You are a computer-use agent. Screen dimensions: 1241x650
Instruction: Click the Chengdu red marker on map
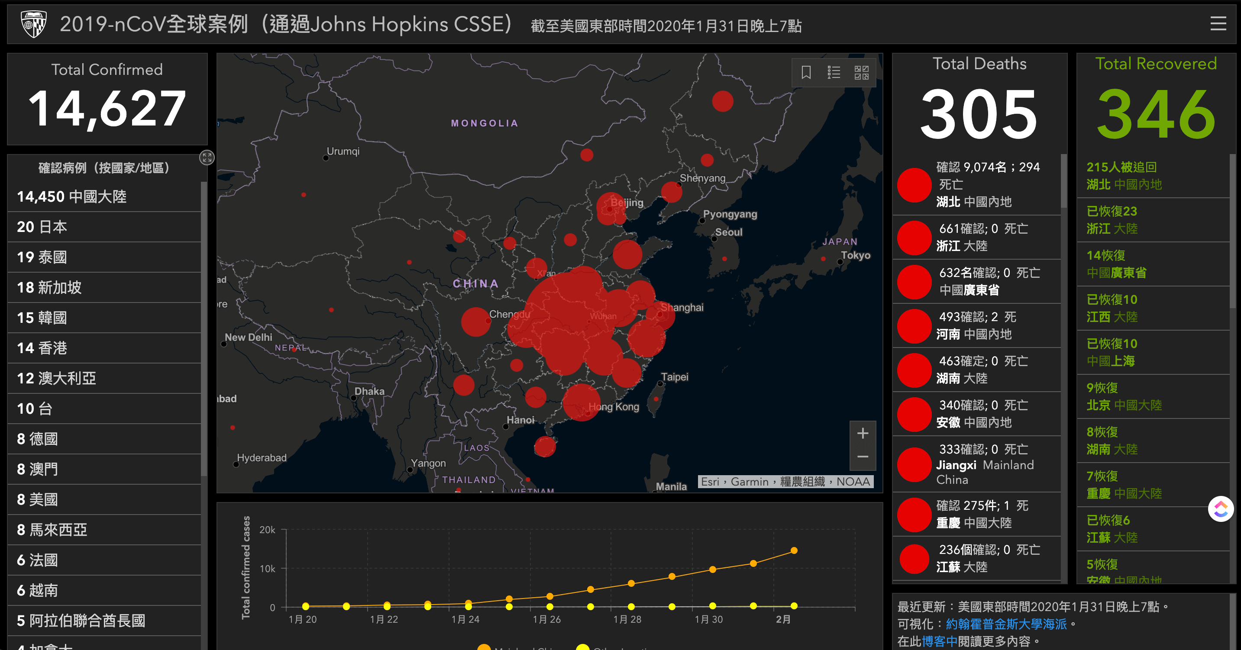point(475,322)
